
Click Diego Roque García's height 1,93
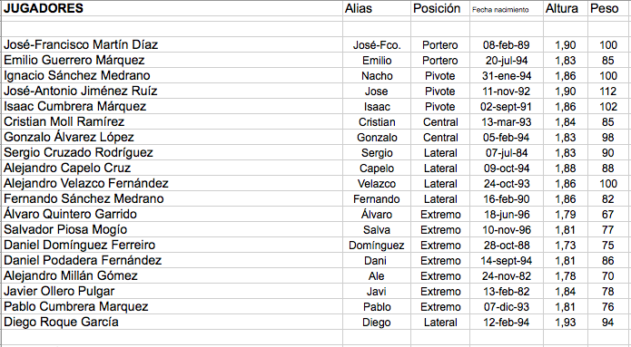(x=566, y=323)
